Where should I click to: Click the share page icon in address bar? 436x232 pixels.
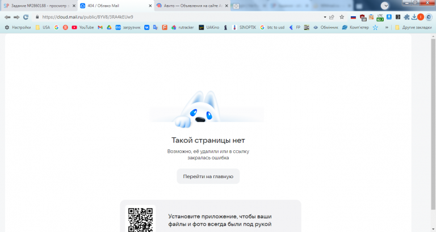click(x=332, y=17)
